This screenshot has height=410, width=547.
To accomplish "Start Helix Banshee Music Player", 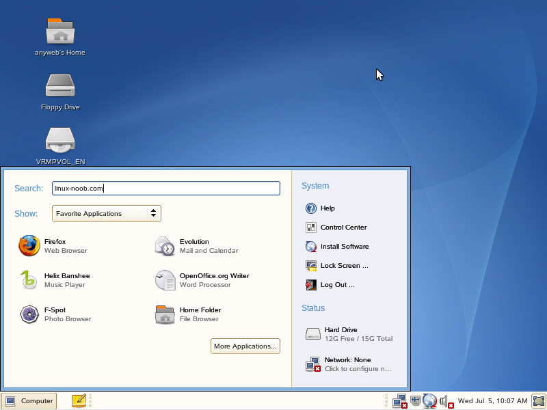I will (x=55, y=280).
